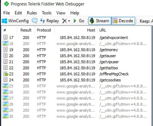Click the document icon of session 22
Viewport: 153px width, 126px height.
(5, 68)
